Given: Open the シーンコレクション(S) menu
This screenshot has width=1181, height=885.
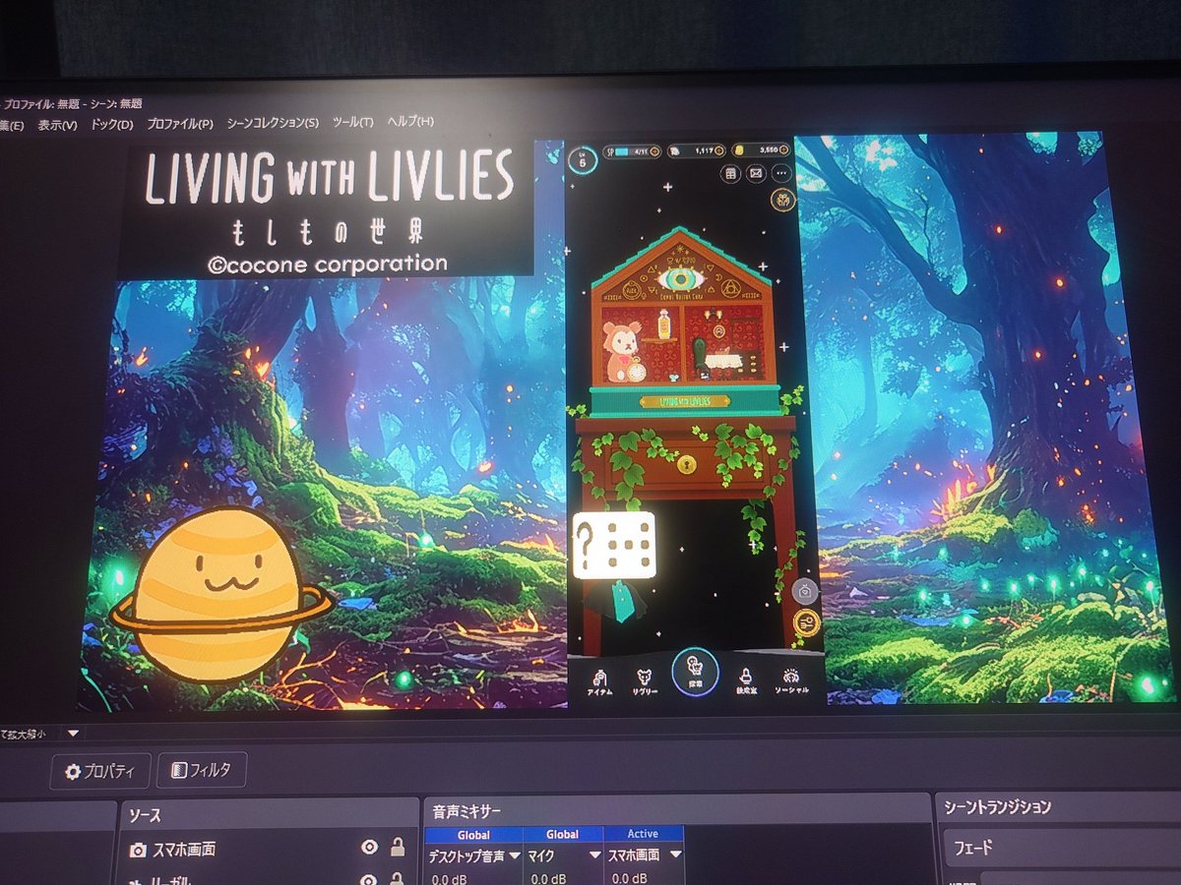Looking at the screenshot, I should click(x=273, y=123).
